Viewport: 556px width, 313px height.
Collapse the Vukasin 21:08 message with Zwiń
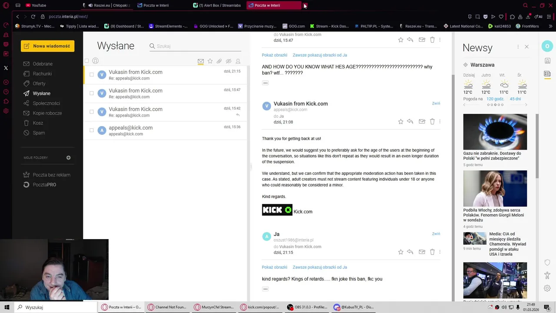point(436,103)
